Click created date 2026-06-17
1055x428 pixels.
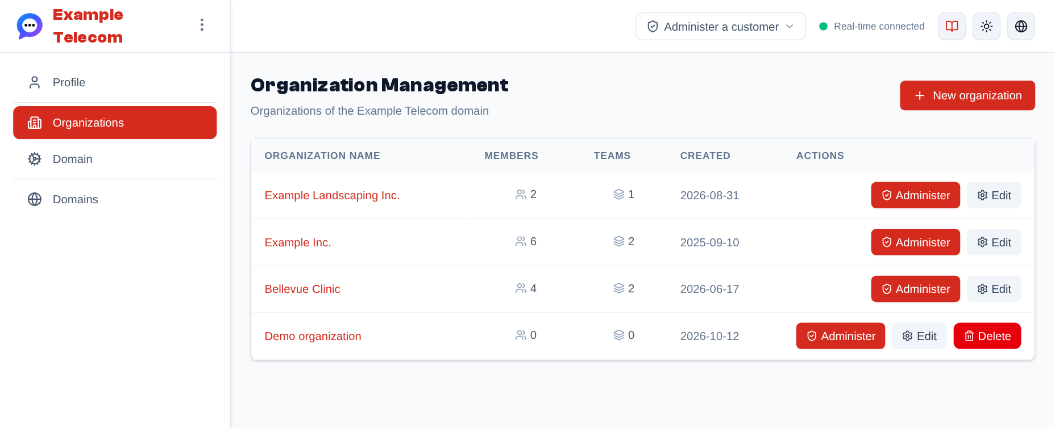pyautogui.click(x=709, y=289)
